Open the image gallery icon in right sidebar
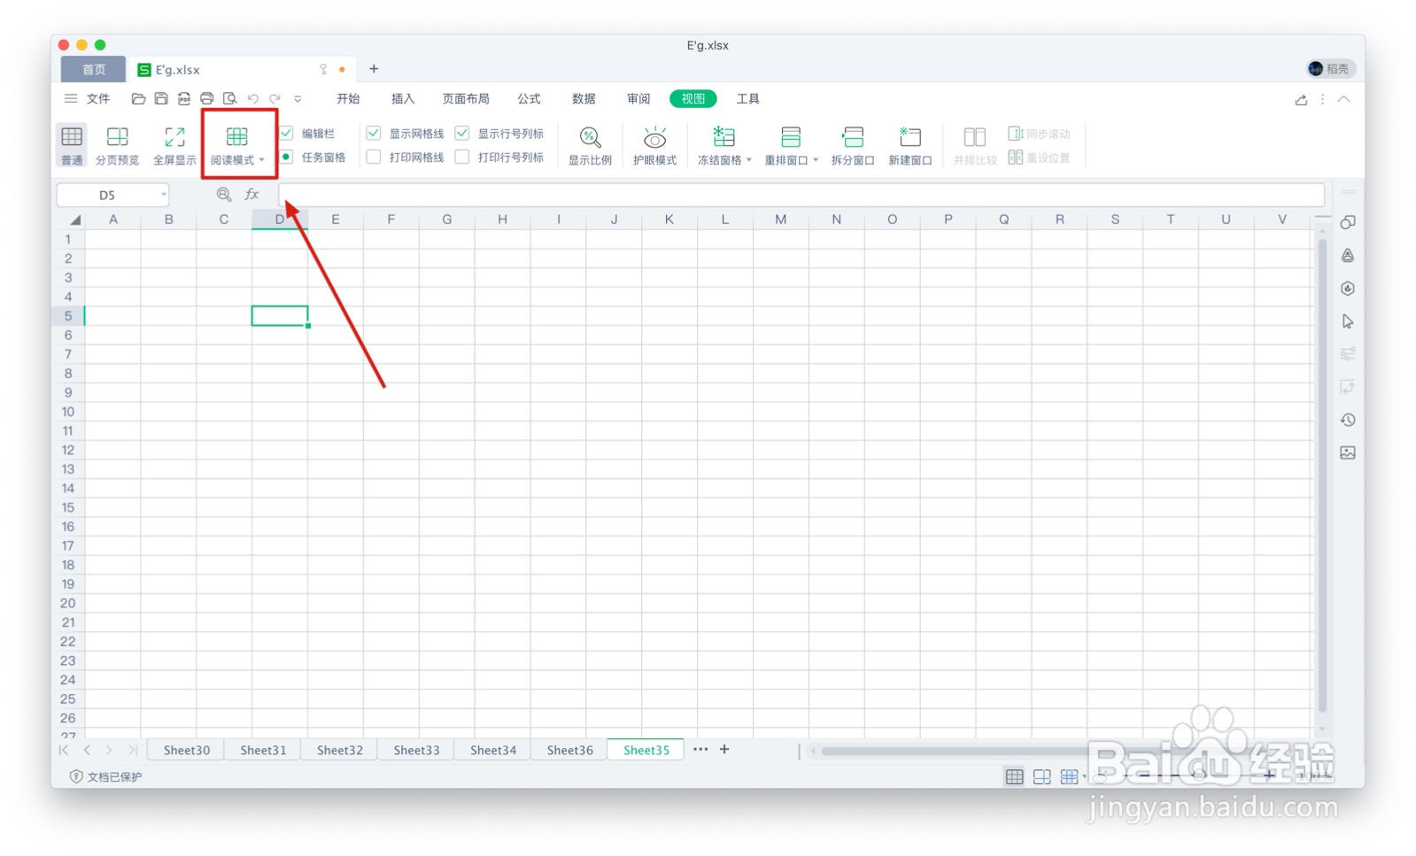 point(1348,452)
